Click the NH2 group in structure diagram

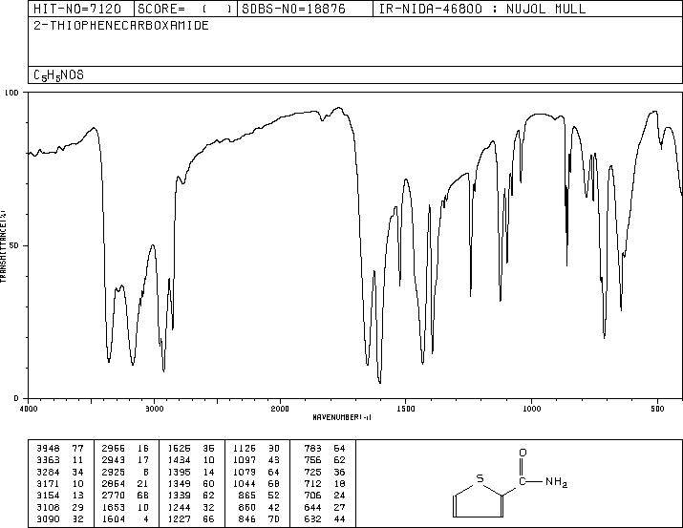[x=556, y=482]
